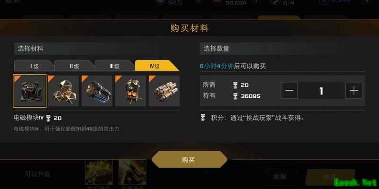Choose the golden polyhedron crystal material
Screen dimensions: 379x189
coord(63,91)
